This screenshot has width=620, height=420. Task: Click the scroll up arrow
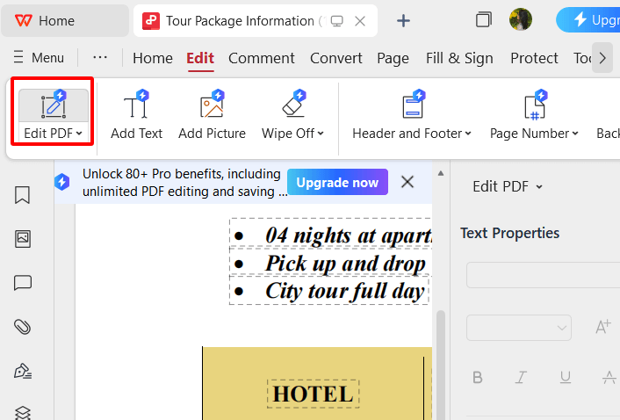(x=441, y=173)
